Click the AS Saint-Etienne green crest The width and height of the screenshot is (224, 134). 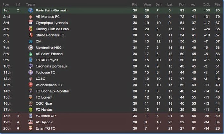31,54
